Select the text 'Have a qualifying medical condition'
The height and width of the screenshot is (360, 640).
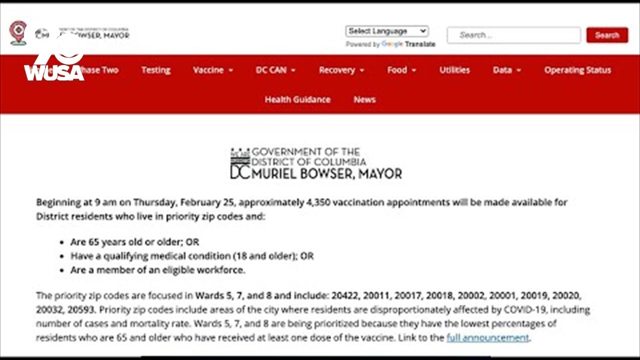coord(150,256)
